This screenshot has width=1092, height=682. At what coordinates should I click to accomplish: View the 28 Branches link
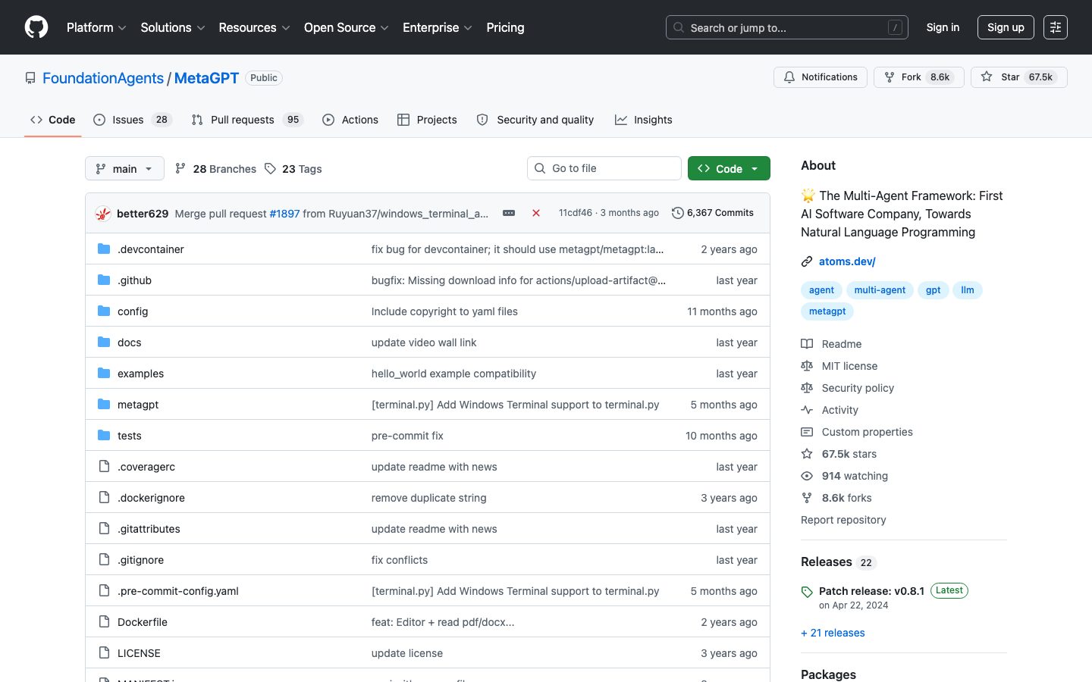click(216, 169)
